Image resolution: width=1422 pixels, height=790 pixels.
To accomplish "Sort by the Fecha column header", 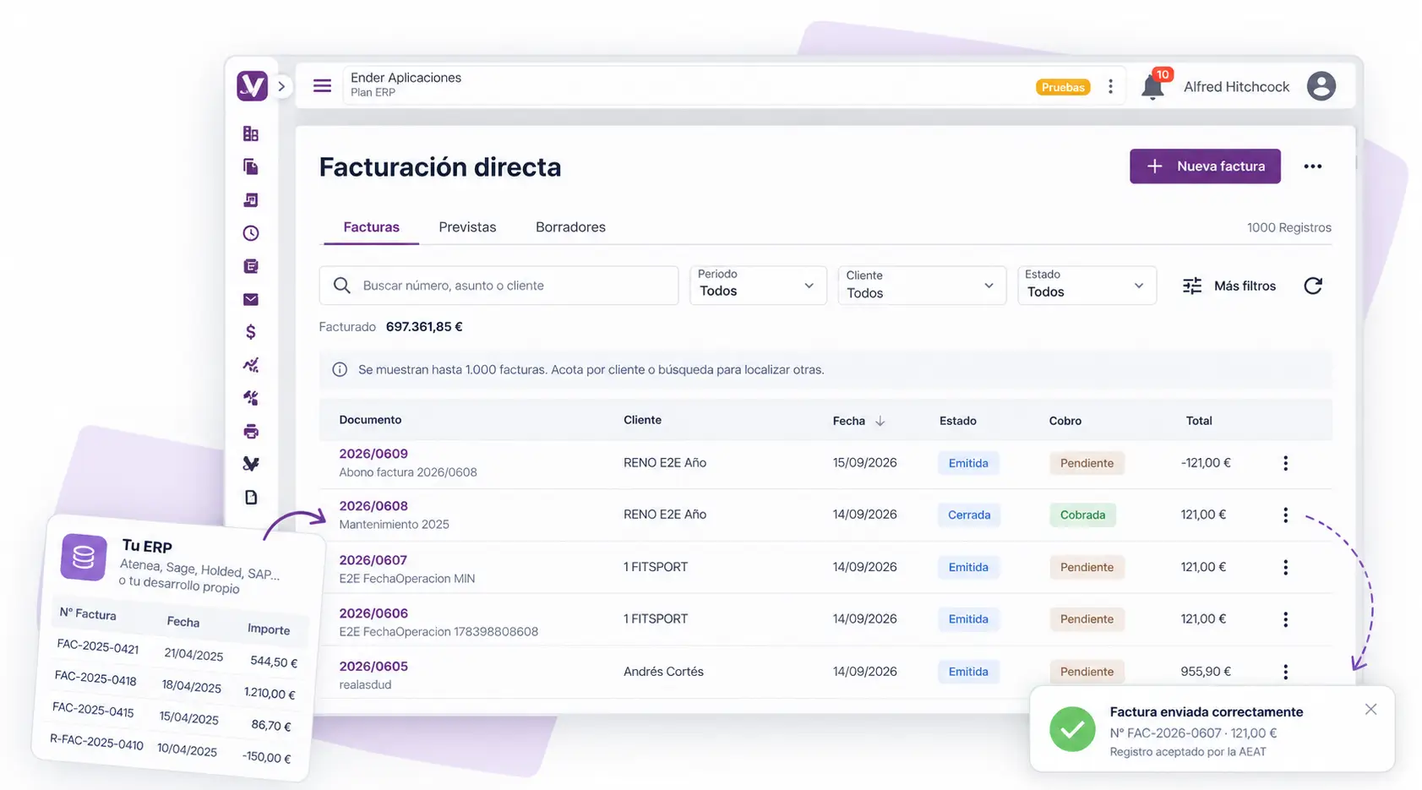I will coord(858,421).
